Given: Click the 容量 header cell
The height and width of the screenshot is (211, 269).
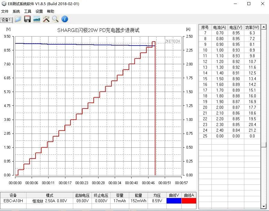Looking at the screenshot, I should click(120, 195).
